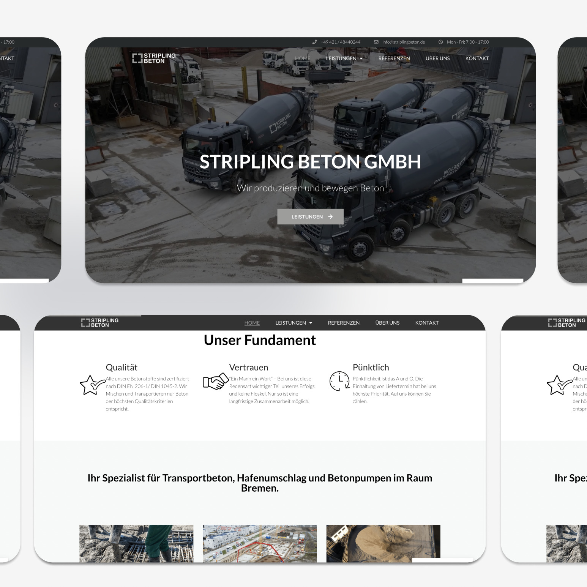Open the concrete pouring worker thumbnail
Image resolution: width=587 pixels, height=587 pixels.
pos(136,543)
